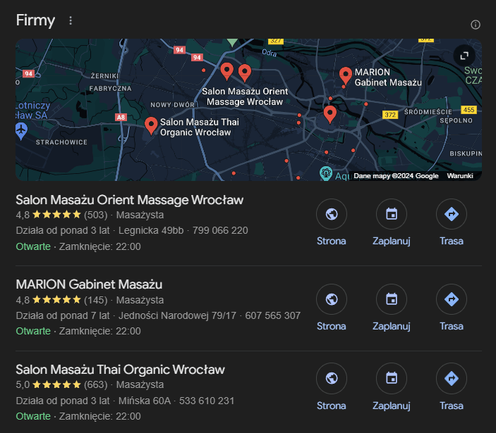
Task: Click Zaplanuj calendar icon for MARION Gabinet Masażu
Action: tap(392, 299)
